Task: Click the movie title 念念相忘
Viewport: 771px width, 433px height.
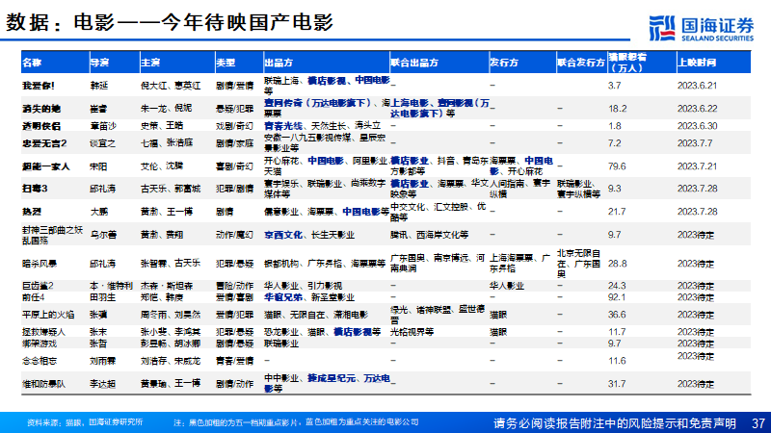Action: click(40, 361)
